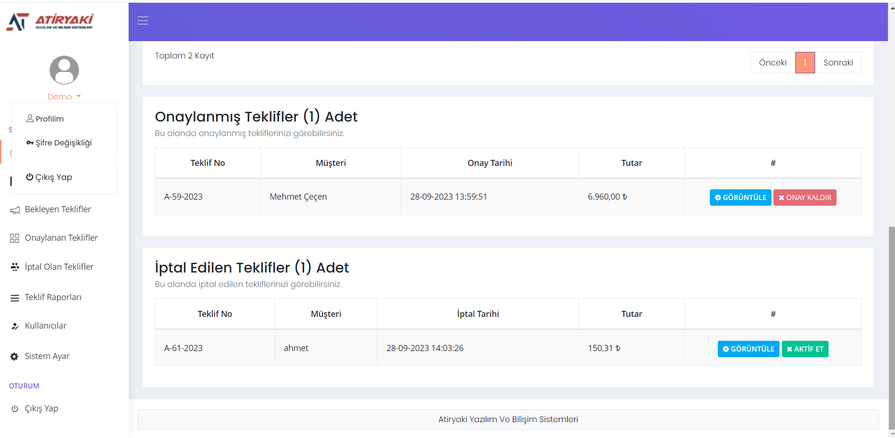Viewport: 895px width, 438px height.
Task: Click the grid icon for Onaylanan Teklifler
Action: 14,238
